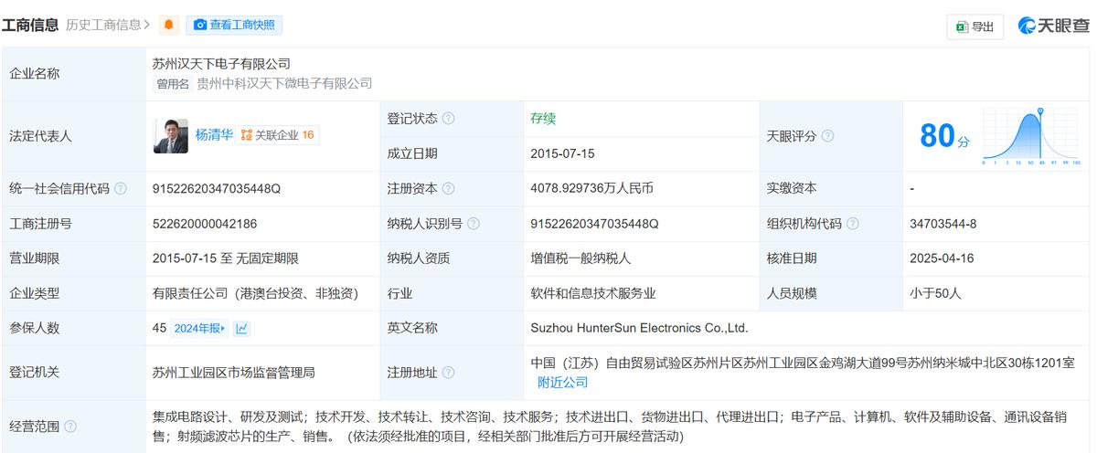Select 工商注册号 value 522620000042186

[x=205, y=224]
